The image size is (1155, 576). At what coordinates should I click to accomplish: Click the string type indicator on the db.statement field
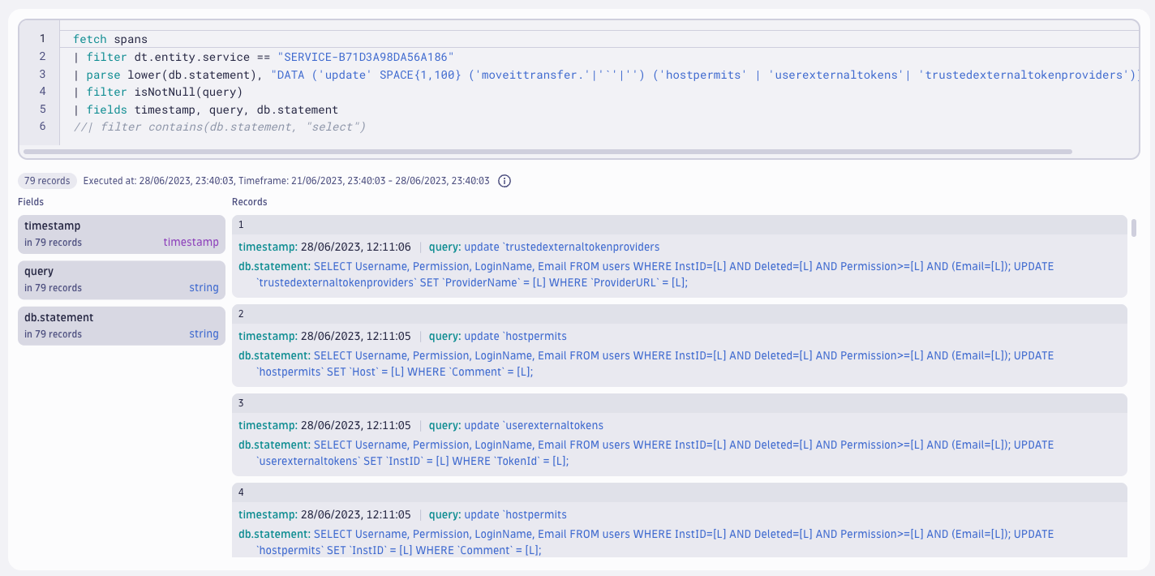coord(204,333)
